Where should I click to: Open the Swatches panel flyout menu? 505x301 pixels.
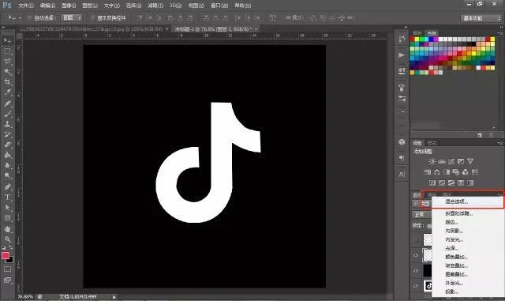(500, 33)
